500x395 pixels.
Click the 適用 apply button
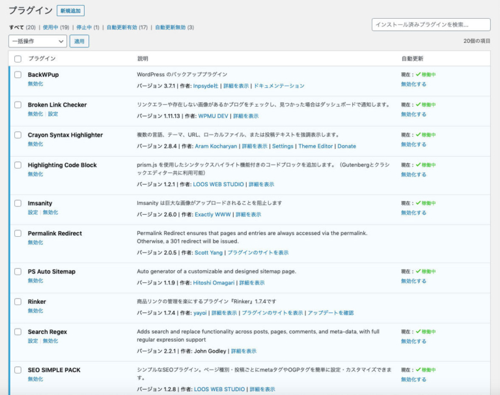[x=79, y=41]
